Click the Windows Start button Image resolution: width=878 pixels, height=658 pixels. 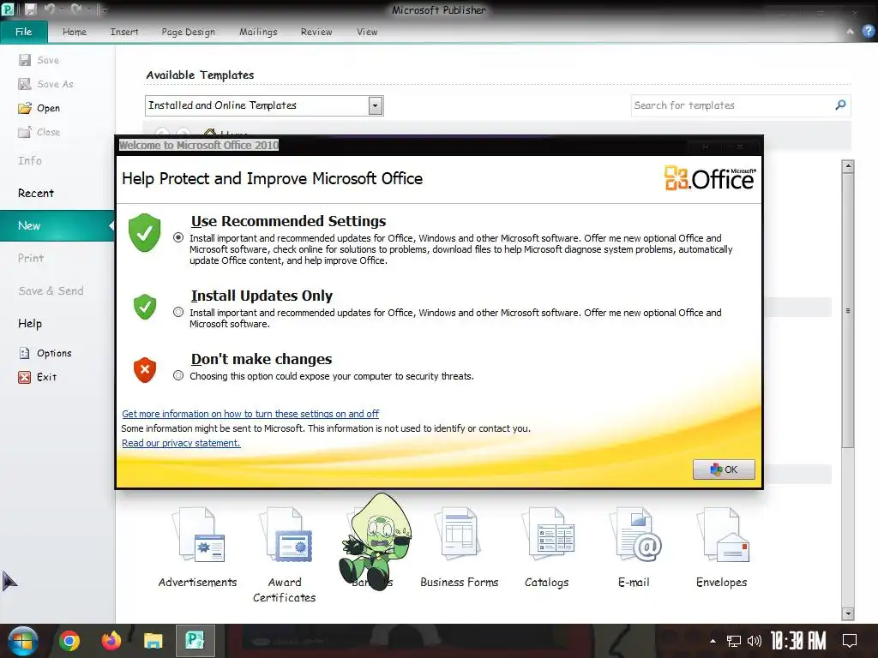click(22, 641)
